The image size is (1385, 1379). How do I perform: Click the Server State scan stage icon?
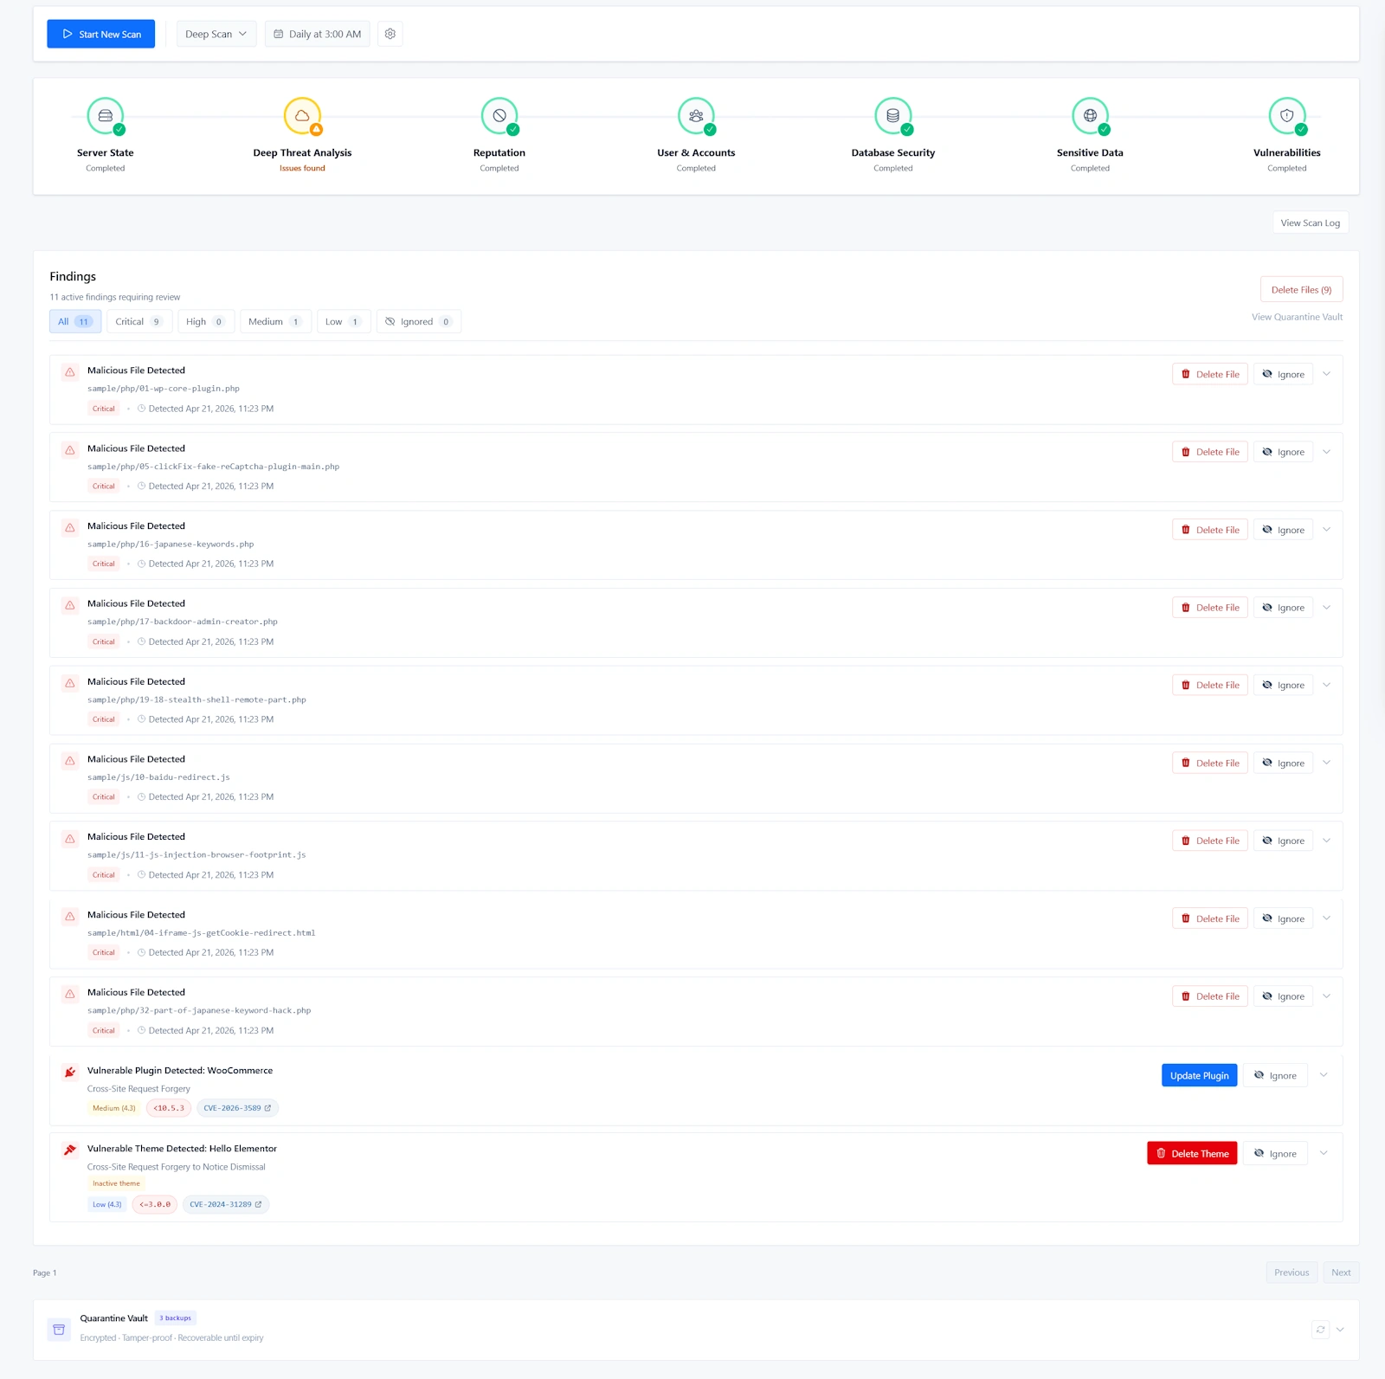click(x=105, y=116)
